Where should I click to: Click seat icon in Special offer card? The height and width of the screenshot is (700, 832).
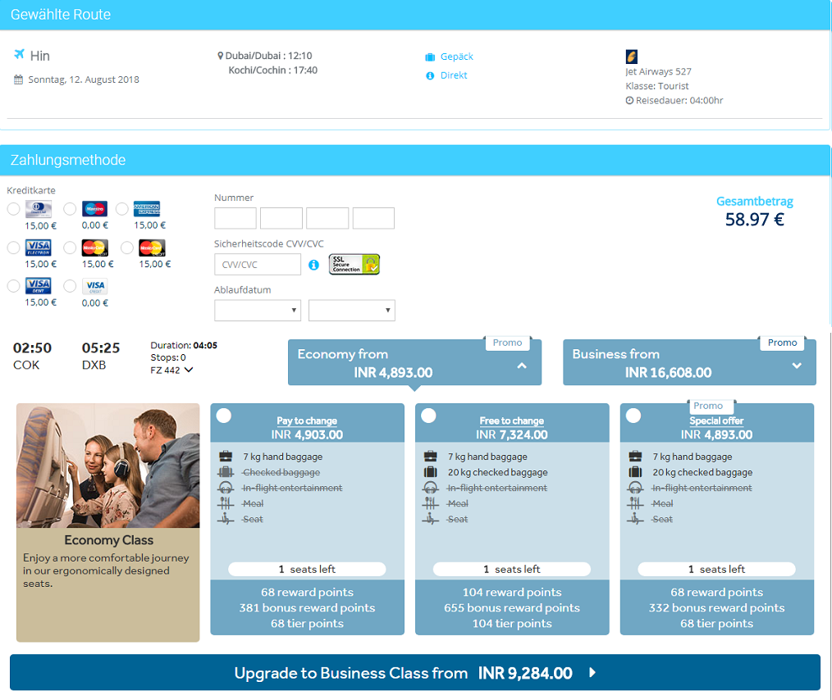635,519
